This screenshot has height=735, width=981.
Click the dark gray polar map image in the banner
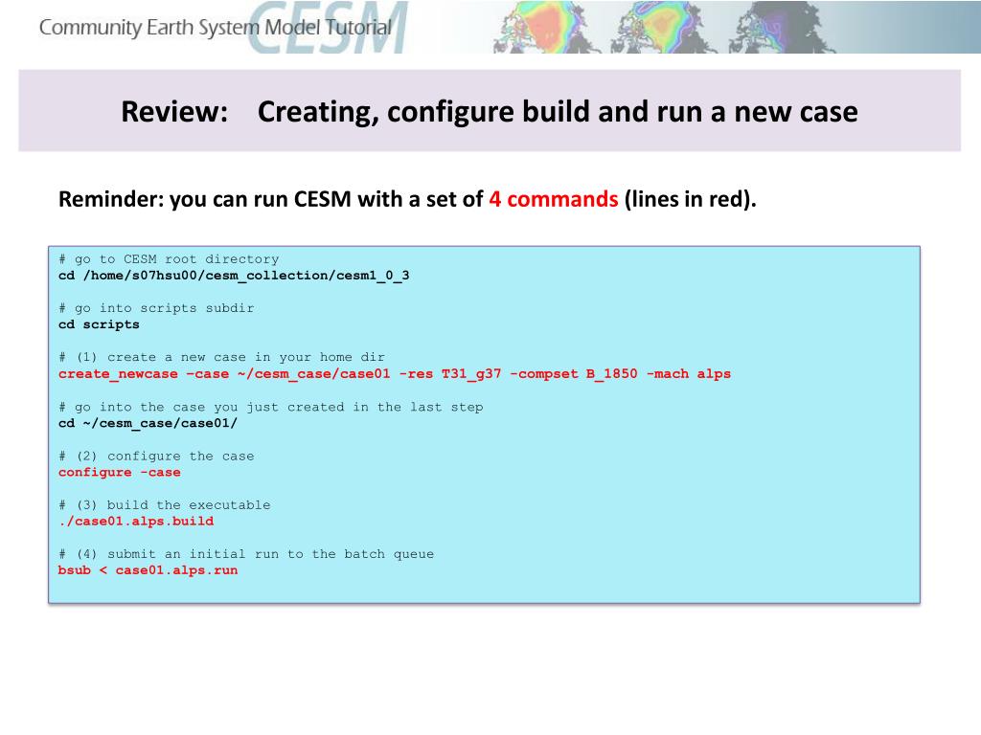pos(783,27)
